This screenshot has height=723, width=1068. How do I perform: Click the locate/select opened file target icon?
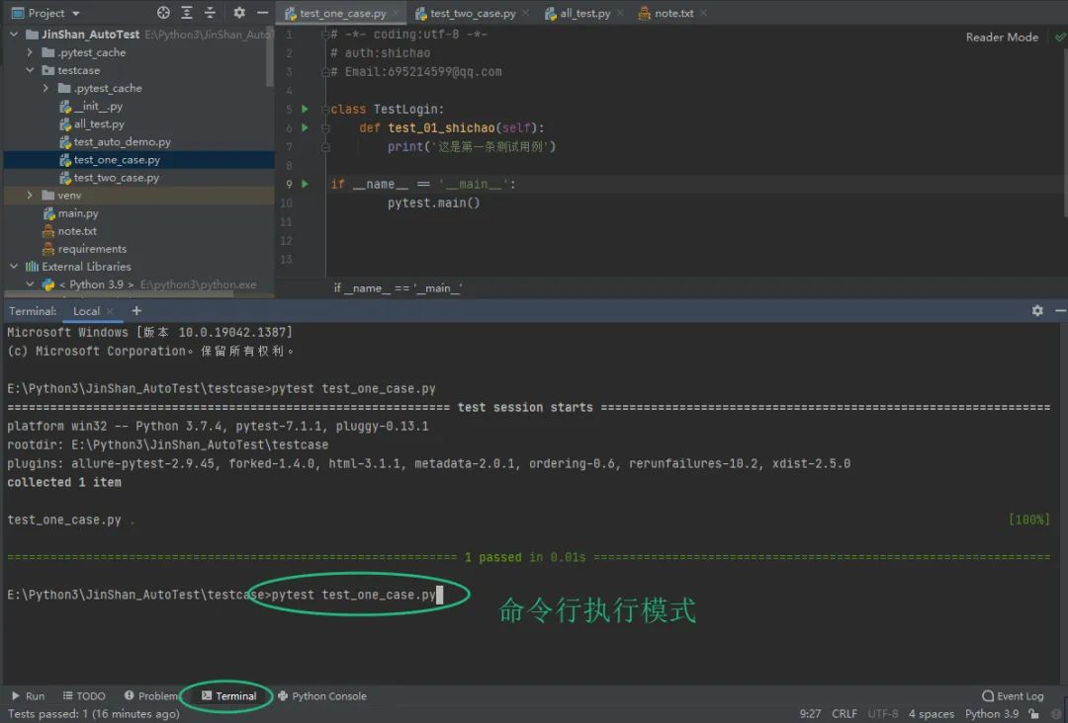click(x=163, y=12)
